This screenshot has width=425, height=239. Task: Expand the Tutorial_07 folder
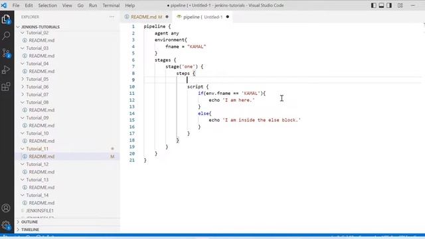37,94
